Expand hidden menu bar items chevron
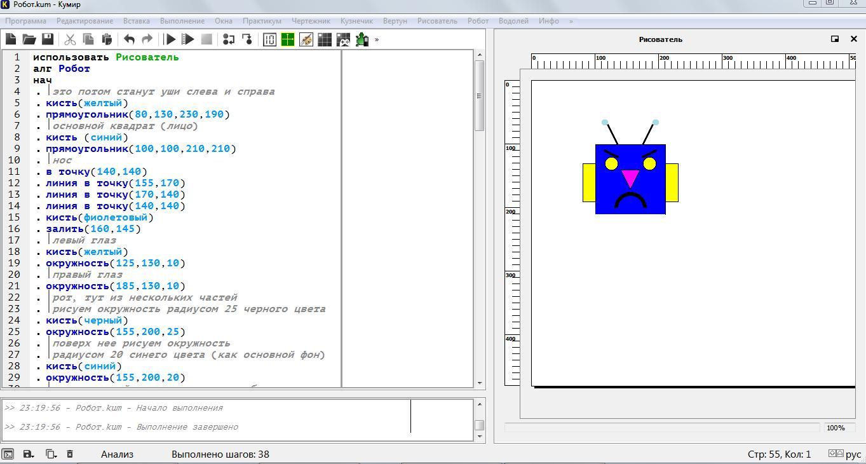 (571, 21)
